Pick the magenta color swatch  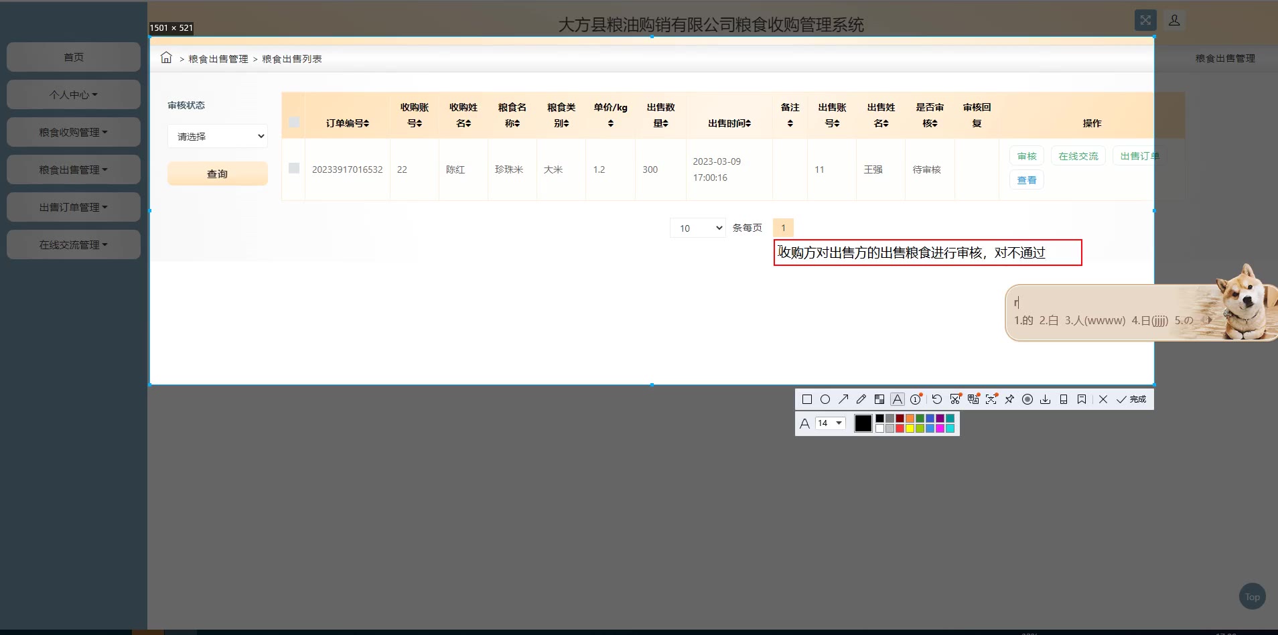940,429
